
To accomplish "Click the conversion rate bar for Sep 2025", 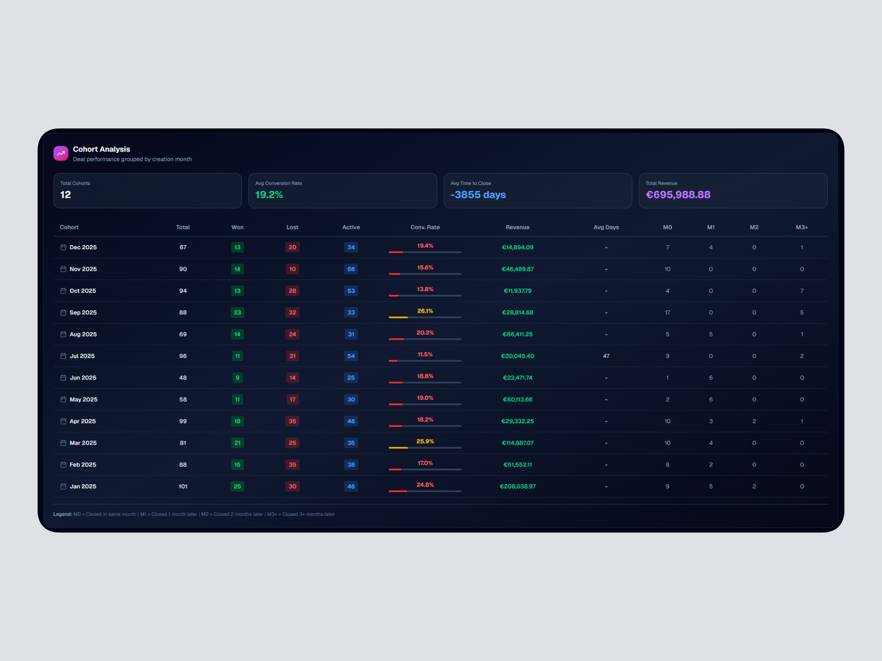I will pyautogui.click(x=425, y=317).
